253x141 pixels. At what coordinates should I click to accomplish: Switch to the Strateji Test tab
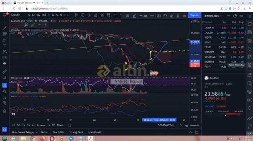tap(76, 132)
